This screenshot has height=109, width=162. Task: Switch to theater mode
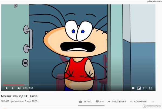[x=145, y=88]
